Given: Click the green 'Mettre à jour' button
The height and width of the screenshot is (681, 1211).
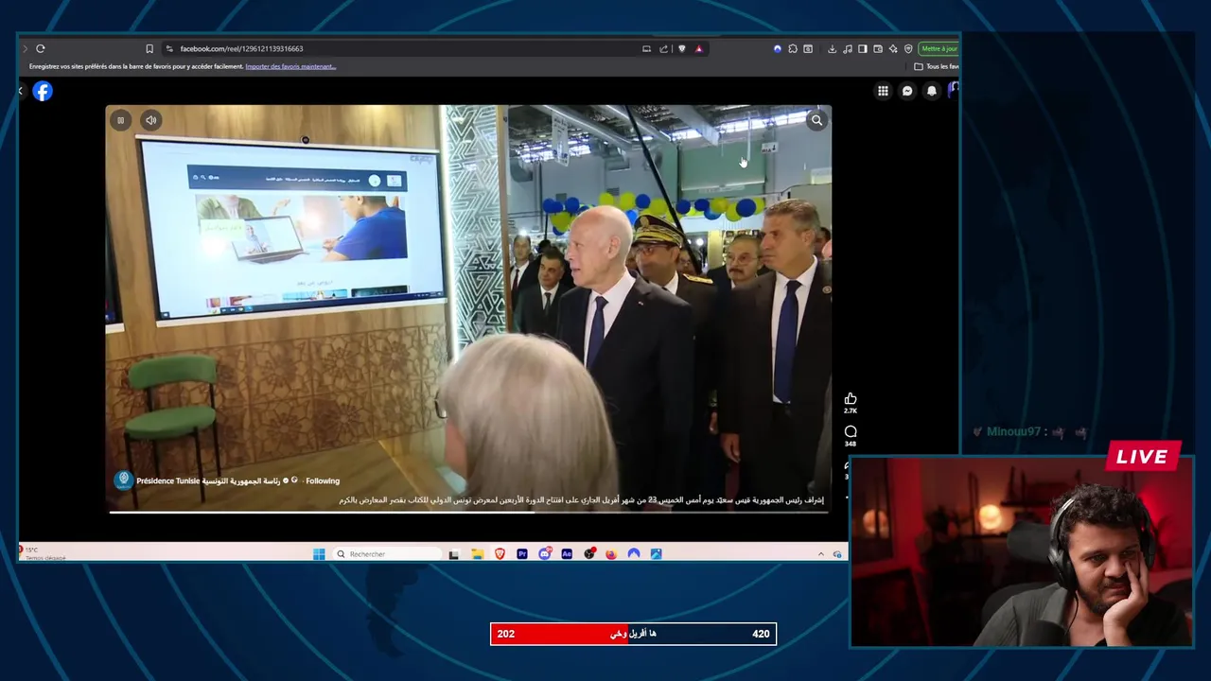Looking at the screenshot, I should [939, 48].
